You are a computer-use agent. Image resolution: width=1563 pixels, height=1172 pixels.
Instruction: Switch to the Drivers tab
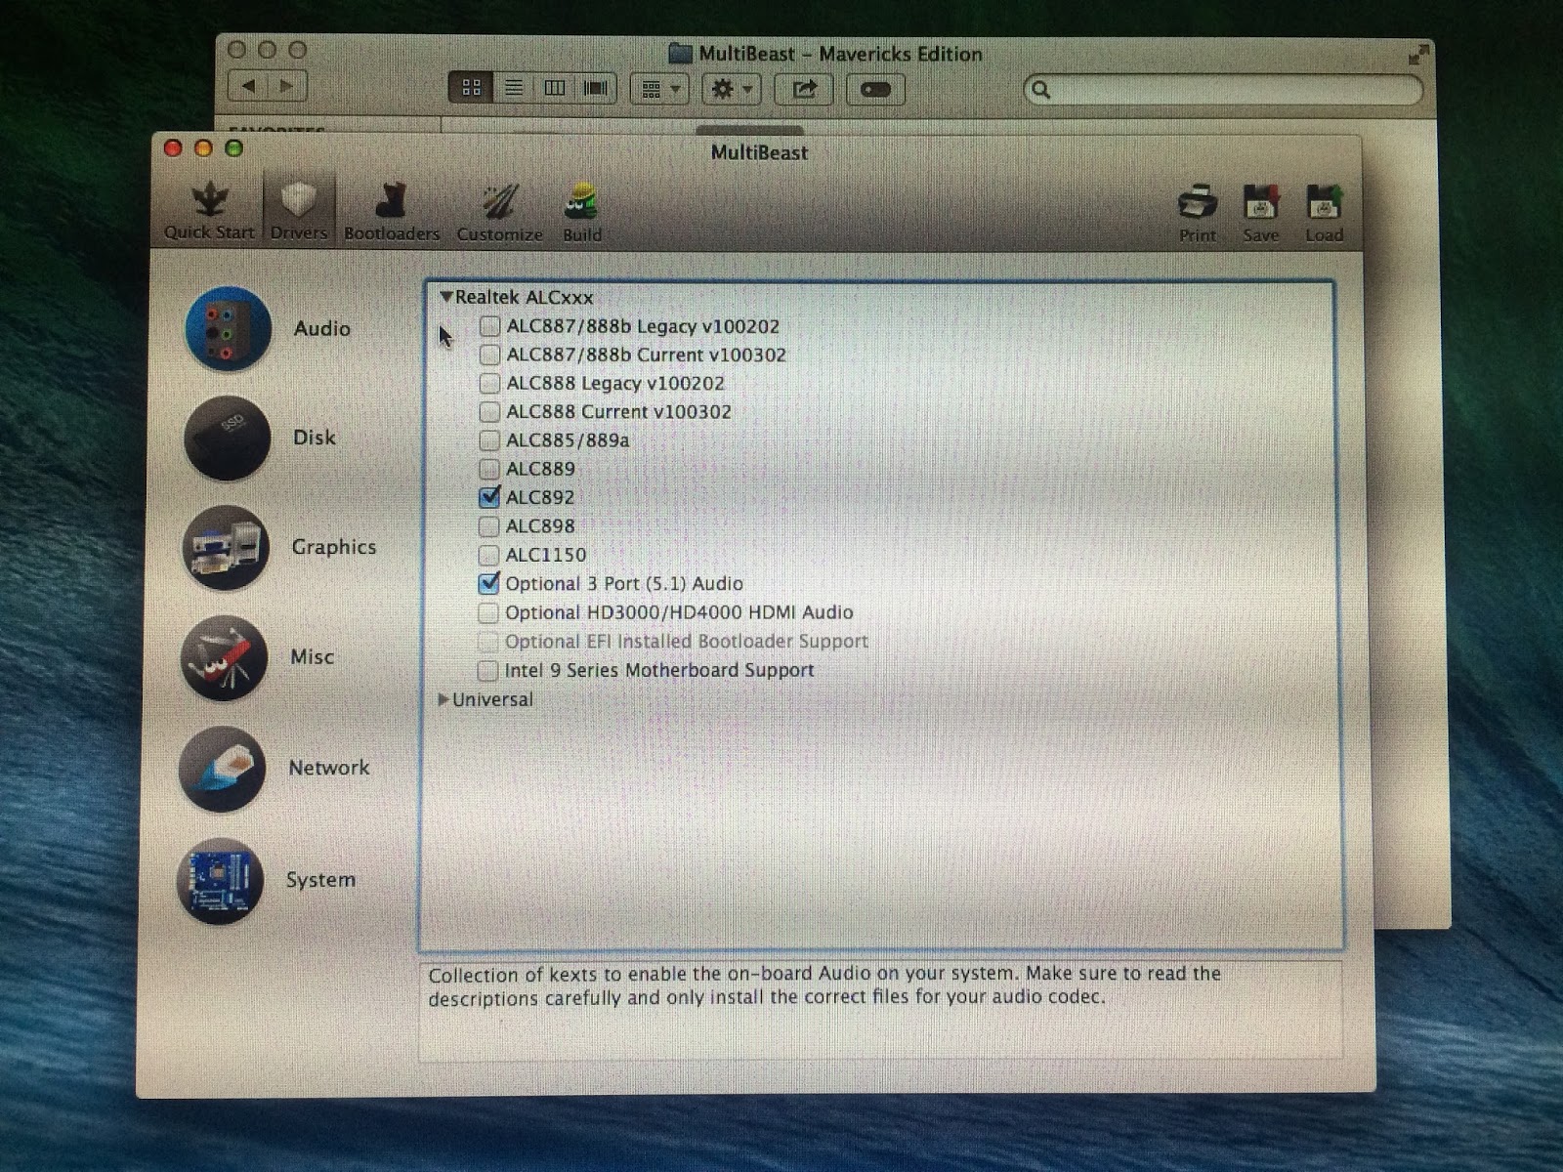coord(299,207)
